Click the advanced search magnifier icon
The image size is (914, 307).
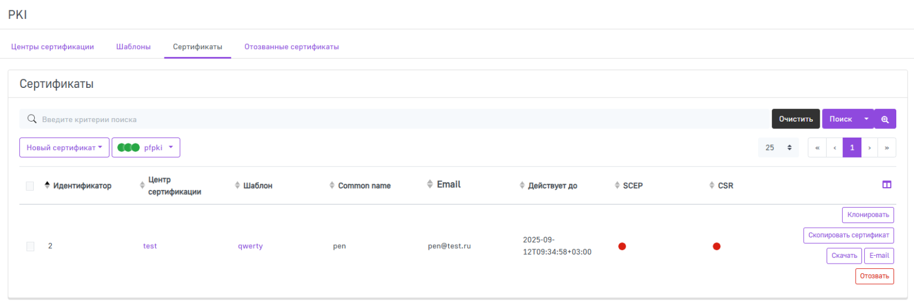885,119
